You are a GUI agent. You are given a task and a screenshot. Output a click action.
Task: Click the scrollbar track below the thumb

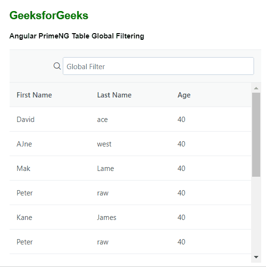click(256, 215)
